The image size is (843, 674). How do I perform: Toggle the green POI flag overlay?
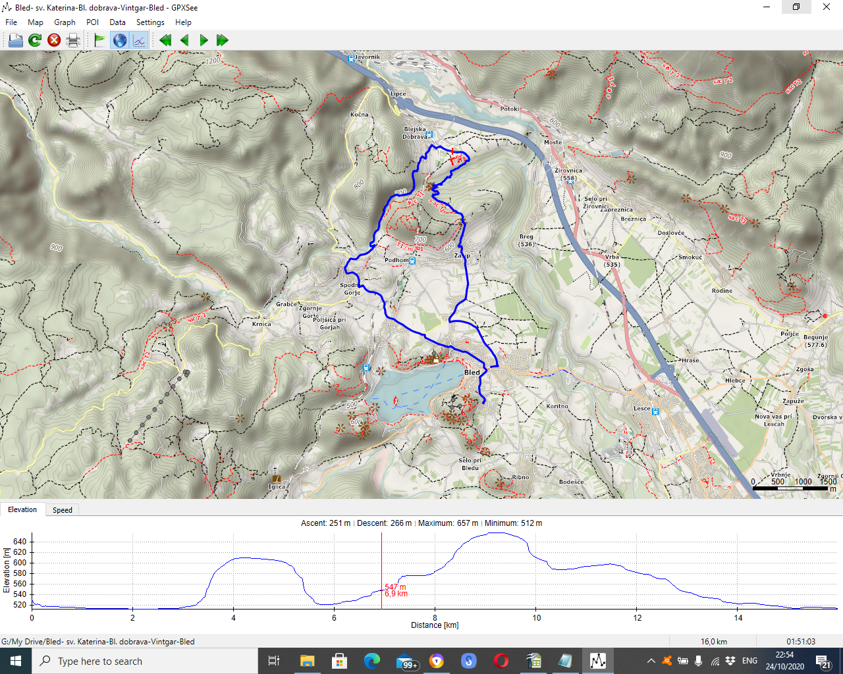point(99,40)
